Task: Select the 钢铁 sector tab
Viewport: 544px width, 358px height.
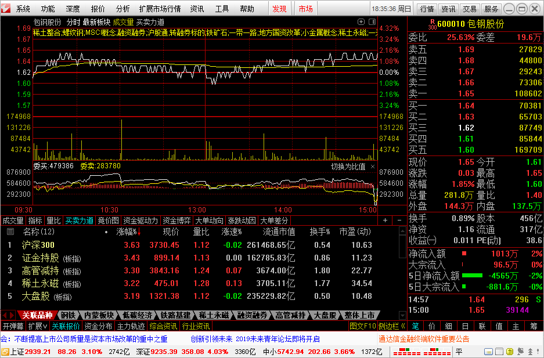Action: tap(68, 316)
